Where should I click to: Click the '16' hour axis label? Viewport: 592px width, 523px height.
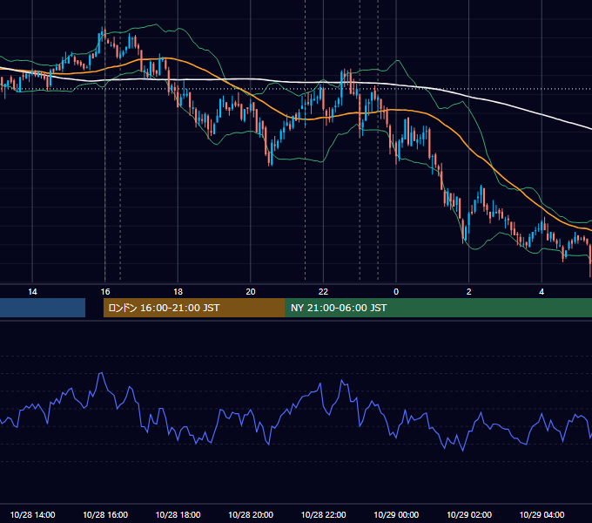105,292
